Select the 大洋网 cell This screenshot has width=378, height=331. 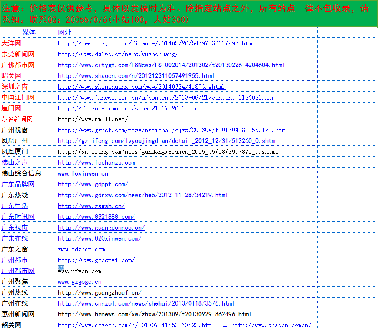point(29,43)
